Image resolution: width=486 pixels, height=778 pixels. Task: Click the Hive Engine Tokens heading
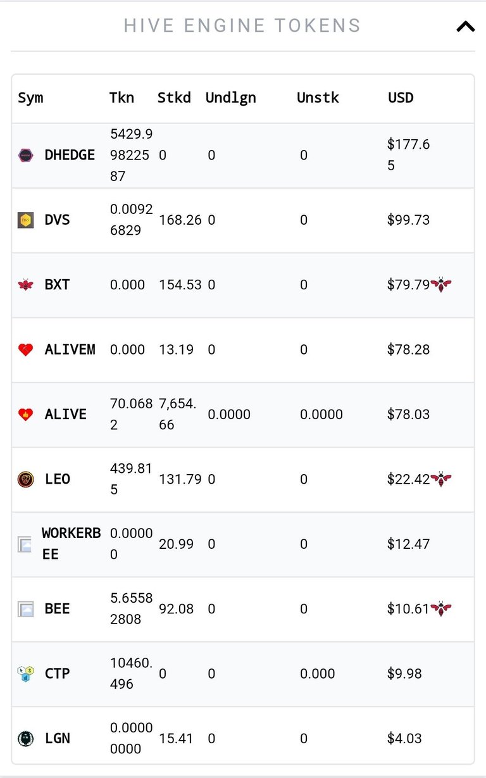[242, 26]
